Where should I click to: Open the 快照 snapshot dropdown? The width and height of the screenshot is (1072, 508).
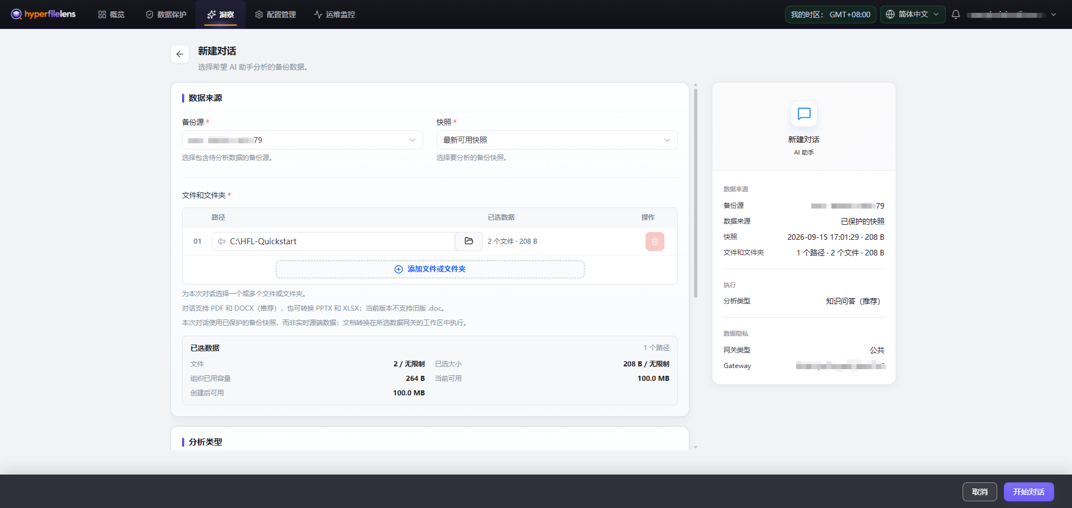tap(557, 140)
